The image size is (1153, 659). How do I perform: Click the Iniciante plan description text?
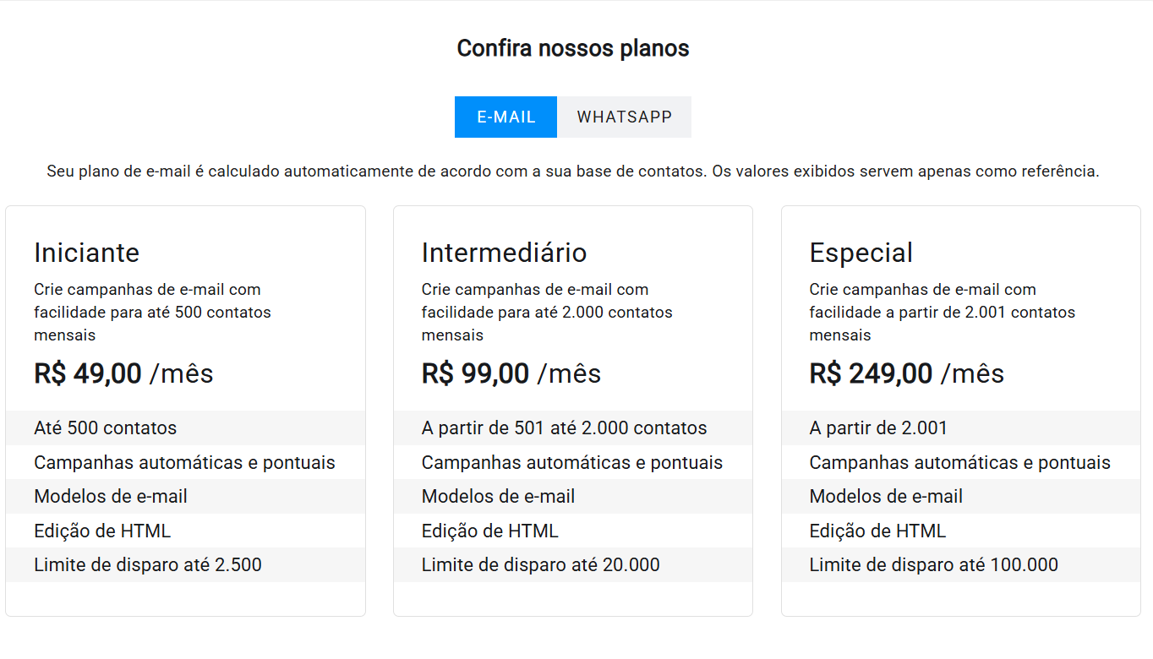(152, 312)
